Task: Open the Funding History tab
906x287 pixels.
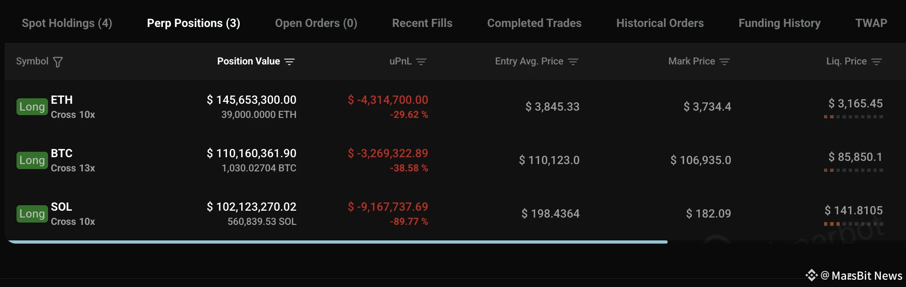Action: pyautogui.click(x=779, y=23)
